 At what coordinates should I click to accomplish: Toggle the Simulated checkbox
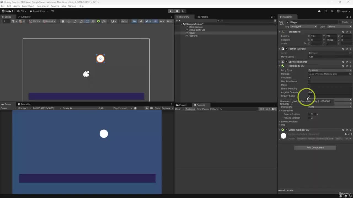(x=309, y=78)
